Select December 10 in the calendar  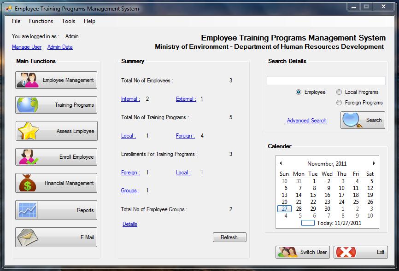click(x=370, y=216)
